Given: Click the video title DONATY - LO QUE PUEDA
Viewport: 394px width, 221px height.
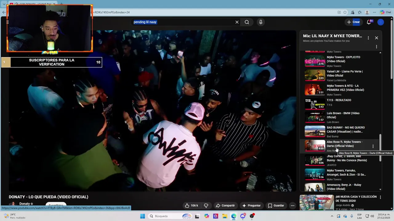Looking at the screenshot, I should pyautogui.click(x=48, y=197).
